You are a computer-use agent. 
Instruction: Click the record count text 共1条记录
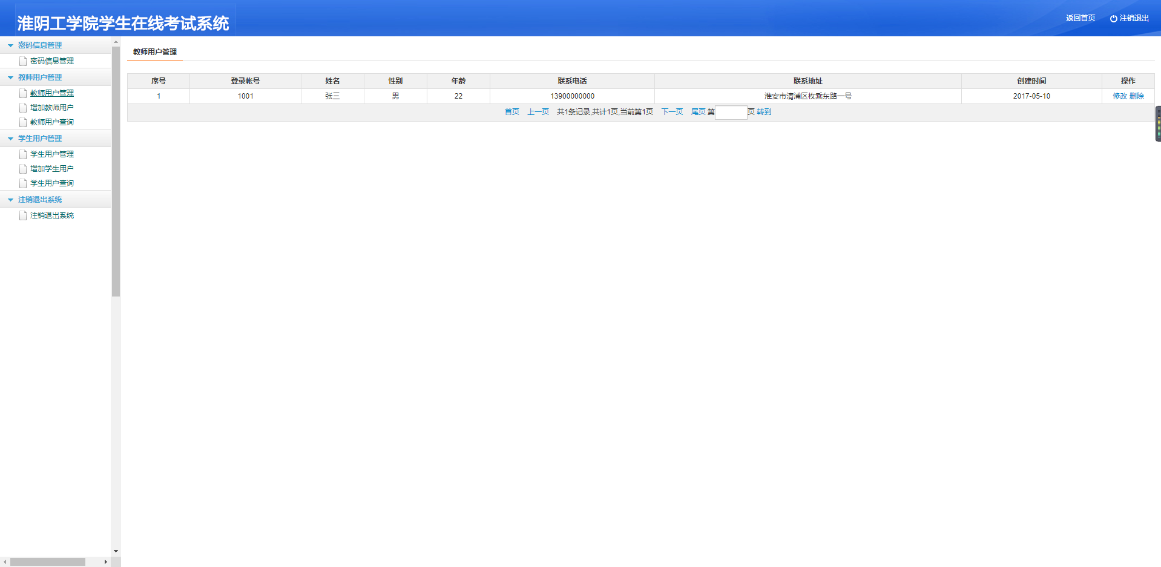point(573,112)
